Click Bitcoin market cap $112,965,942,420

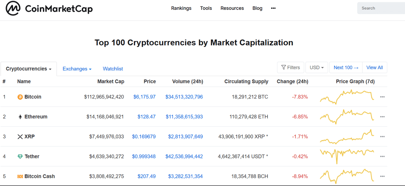click(104, 97)
